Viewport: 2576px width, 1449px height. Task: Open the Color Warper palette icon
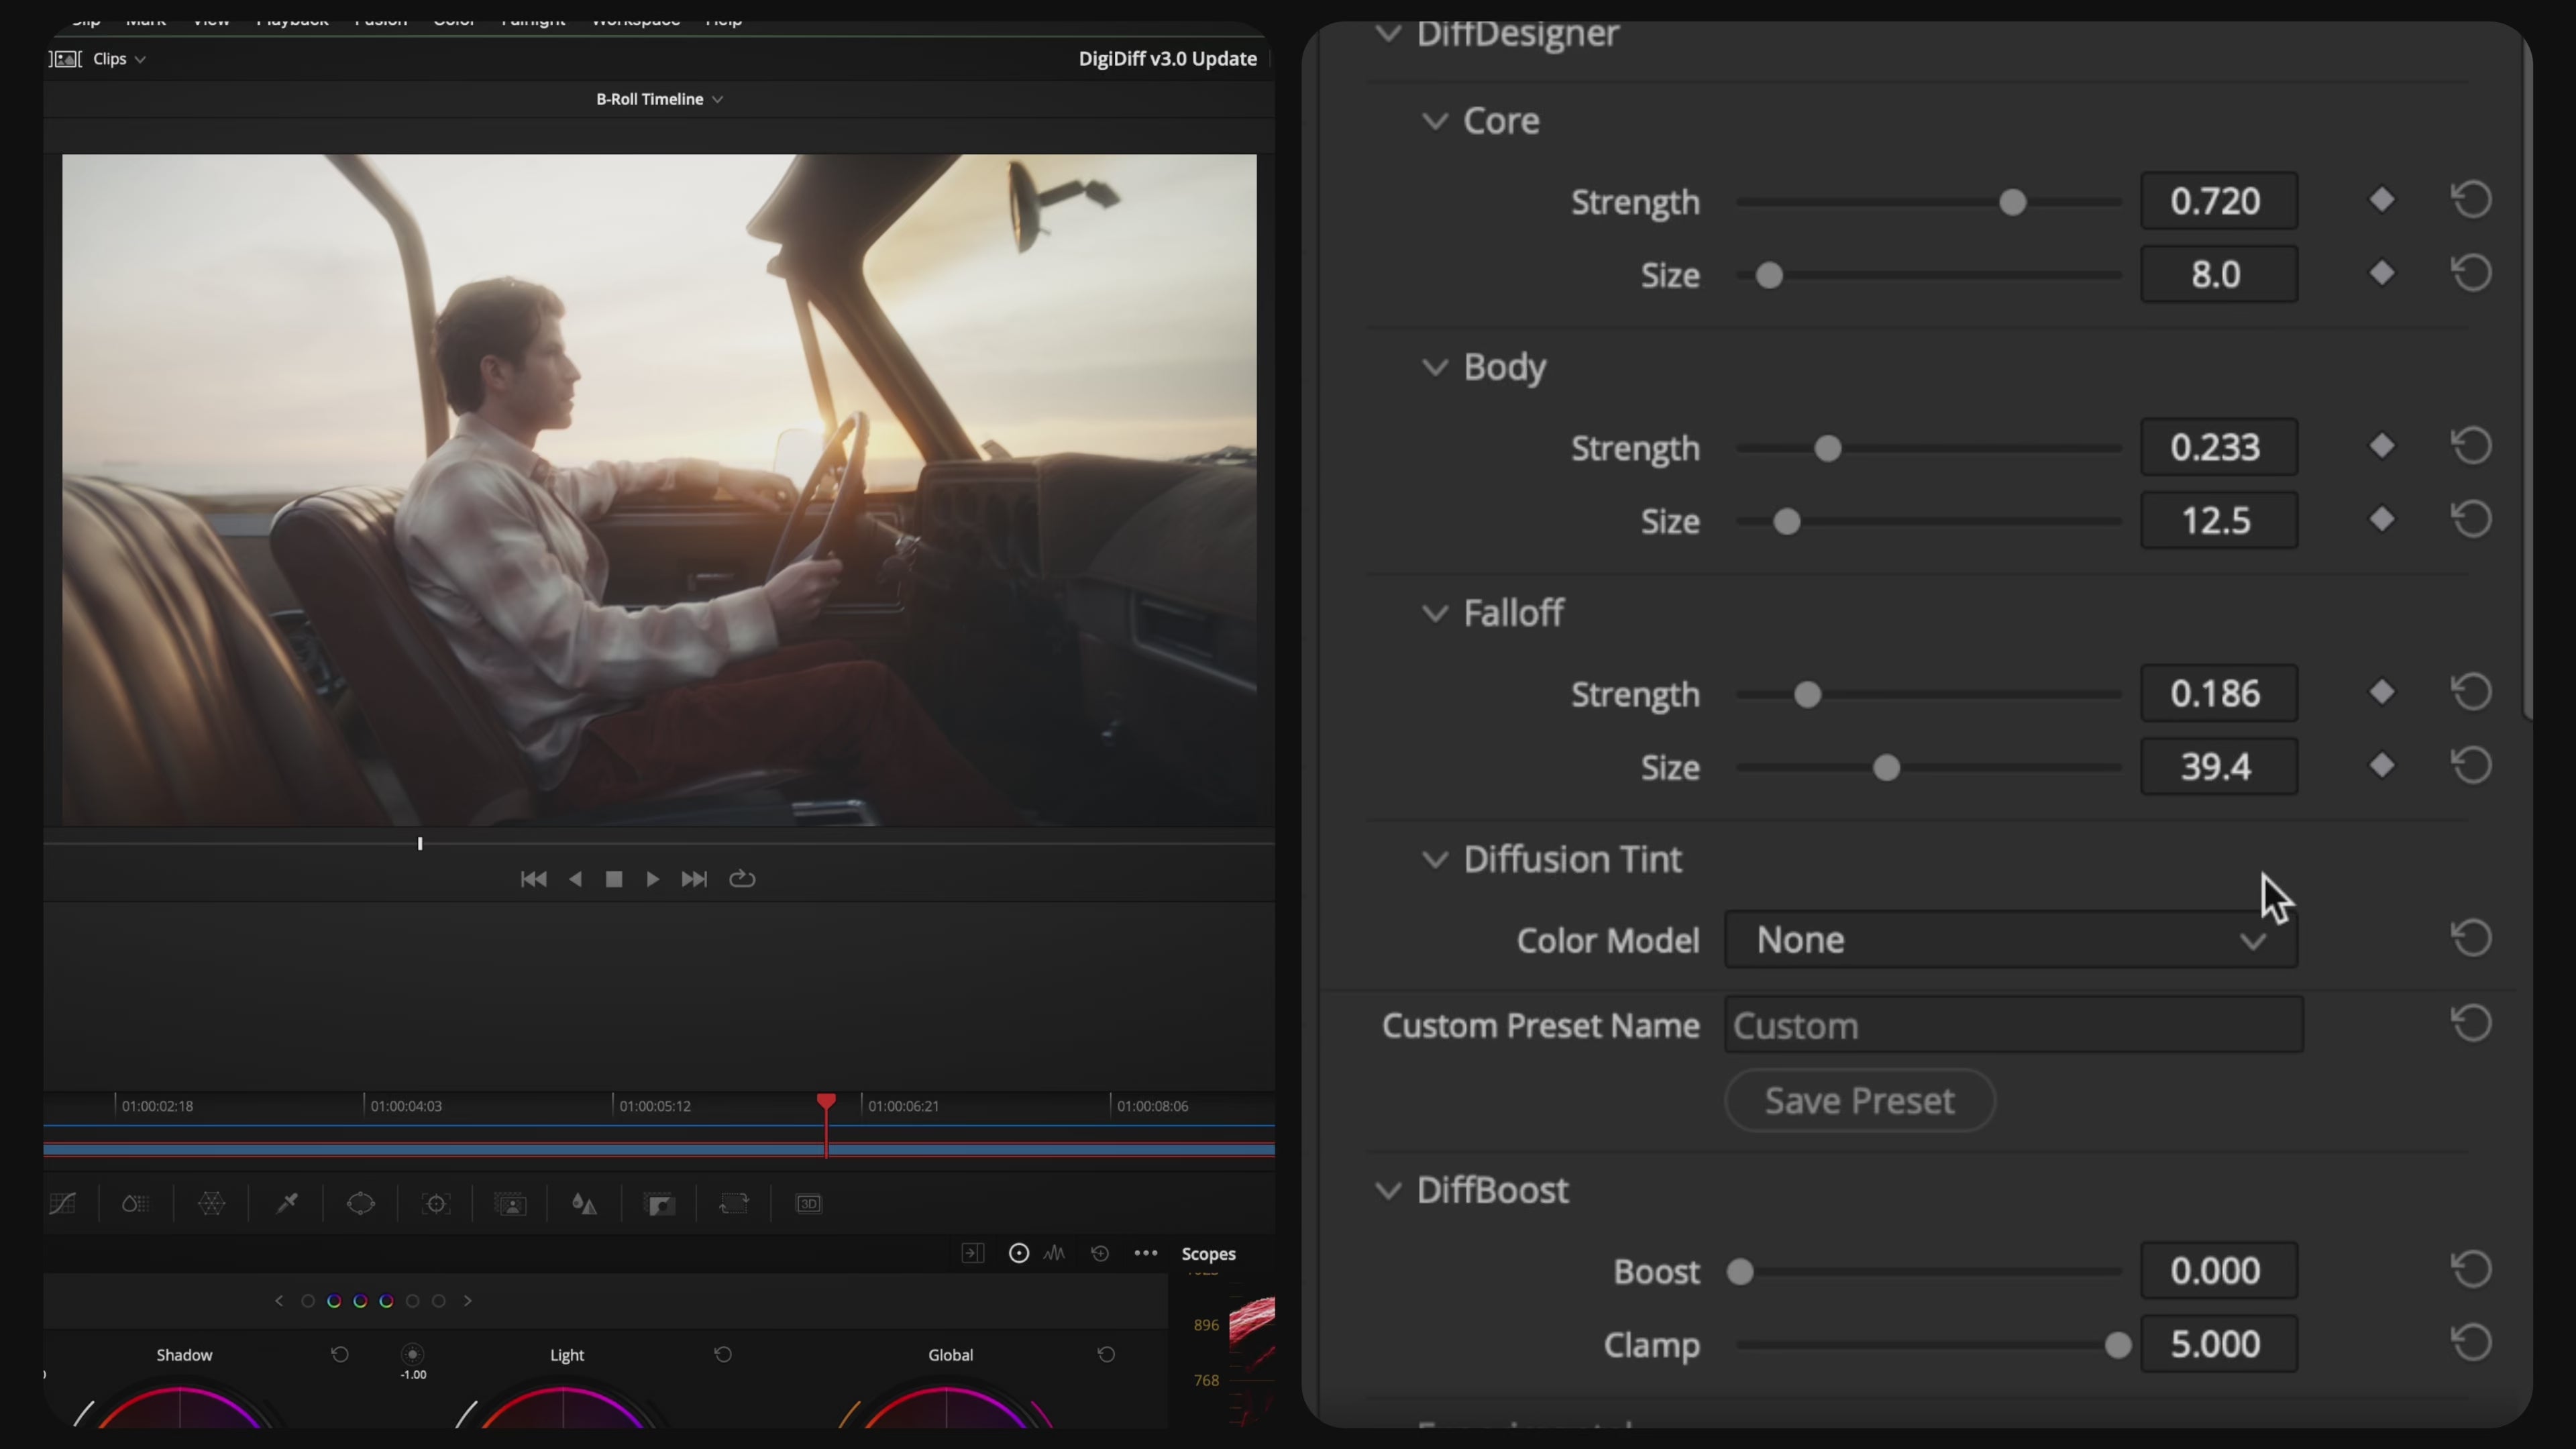pyautogui.click(x=212, y=1203)
